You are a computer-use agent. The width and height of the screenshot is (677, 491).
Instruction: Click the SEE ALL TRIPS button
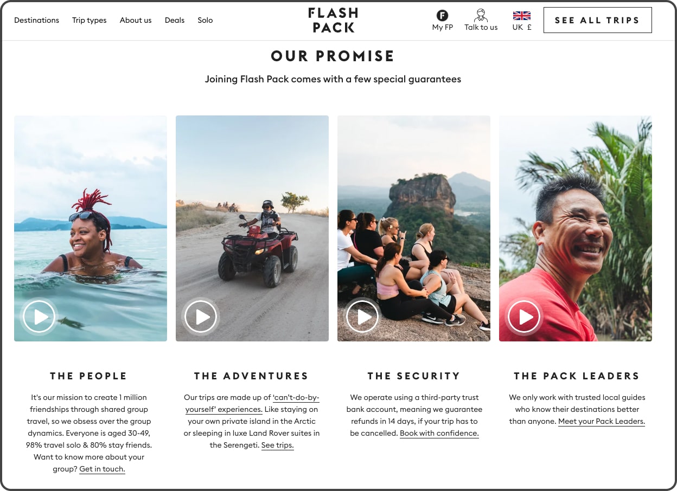click(x=597, y=20)
